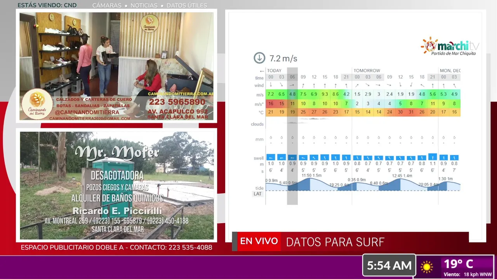Image resolution: width=497 pixels, height=279 pixels.
Task: Click the 9.3 m/s wind speed cell
Action: (325, 94)
